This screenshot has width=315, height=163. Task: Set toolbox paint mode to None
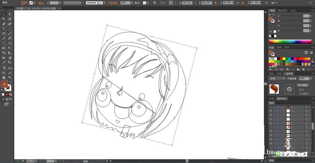pos(11,95)
